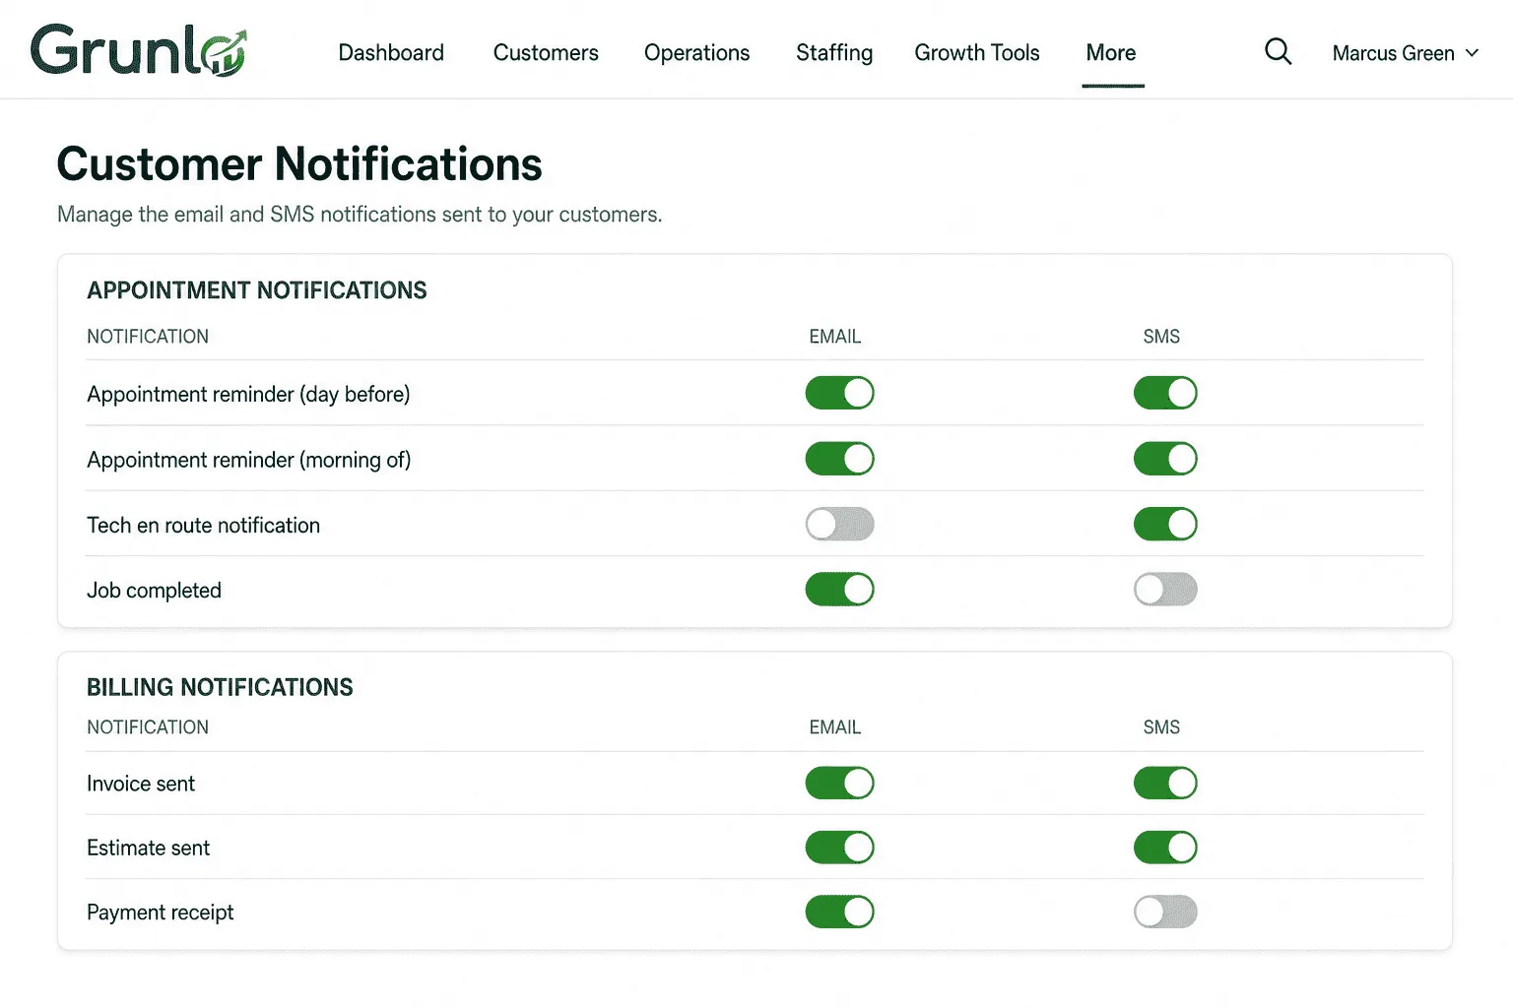Open the Staffing menu
Screen dimensions: 1513x1008
pos(834,53)
